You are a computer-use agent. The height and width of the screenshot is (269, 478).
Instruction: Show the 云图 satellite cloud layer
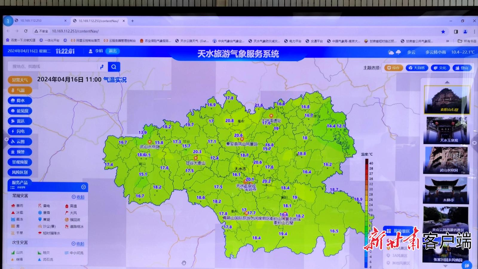click(x=20, y=142)
